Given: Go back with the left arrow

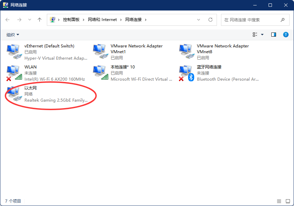Looking at the screenshot, I should [x=7, y=20].
